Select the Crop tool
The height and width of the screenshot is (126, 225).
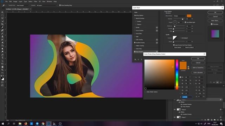coord(2,24)
